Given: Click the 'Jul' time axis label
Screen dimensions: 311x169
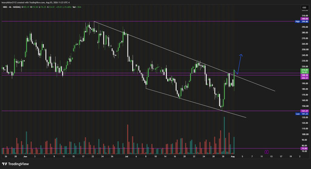Looking at the screenshot, I should [126, 156].
